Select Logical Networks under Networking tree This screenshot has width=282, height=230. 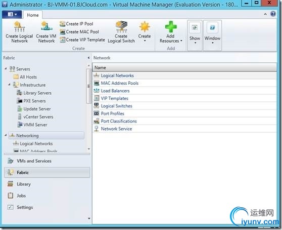point(33,144)
